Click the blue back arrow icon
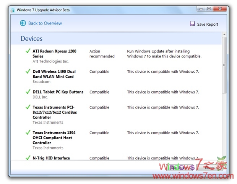This screenshot has height=184, width=237. click(x=23, y=23)
